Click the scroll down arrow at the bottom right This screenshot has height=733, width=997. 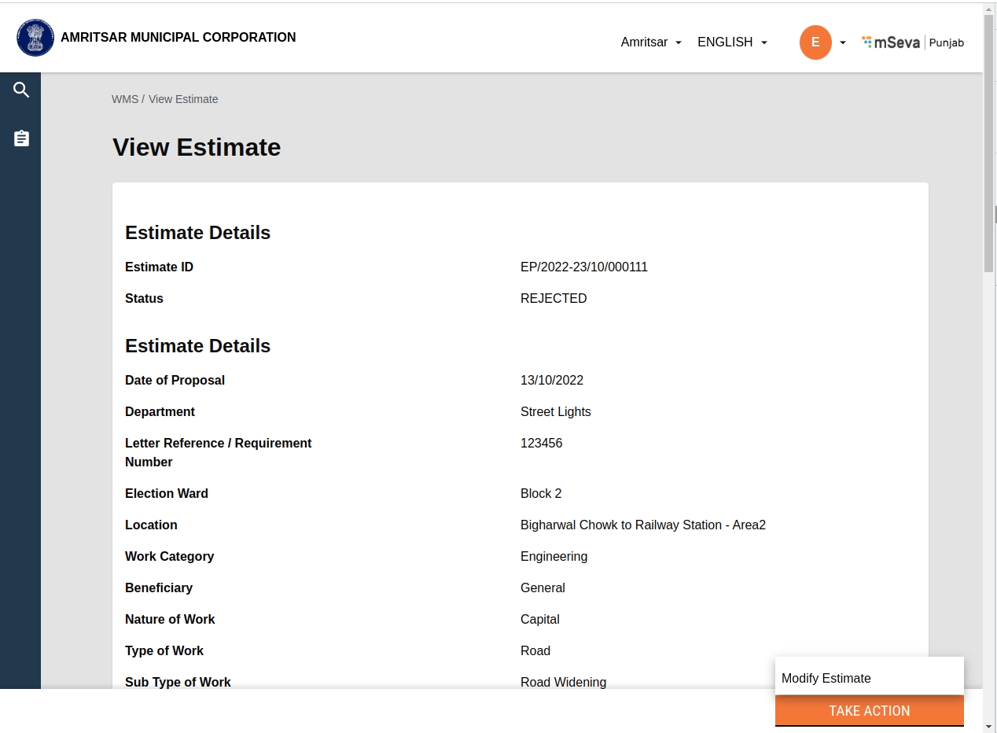coord(988,726)
